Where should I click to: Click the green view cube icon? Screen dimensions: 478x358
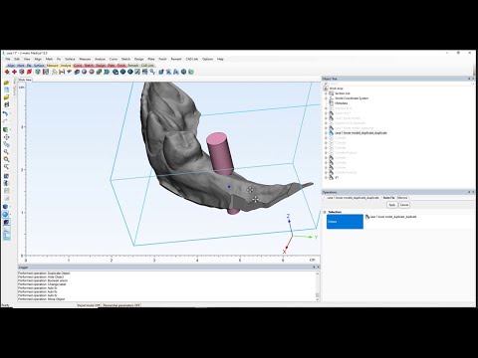pyautogui.click(x=5, y=129)
